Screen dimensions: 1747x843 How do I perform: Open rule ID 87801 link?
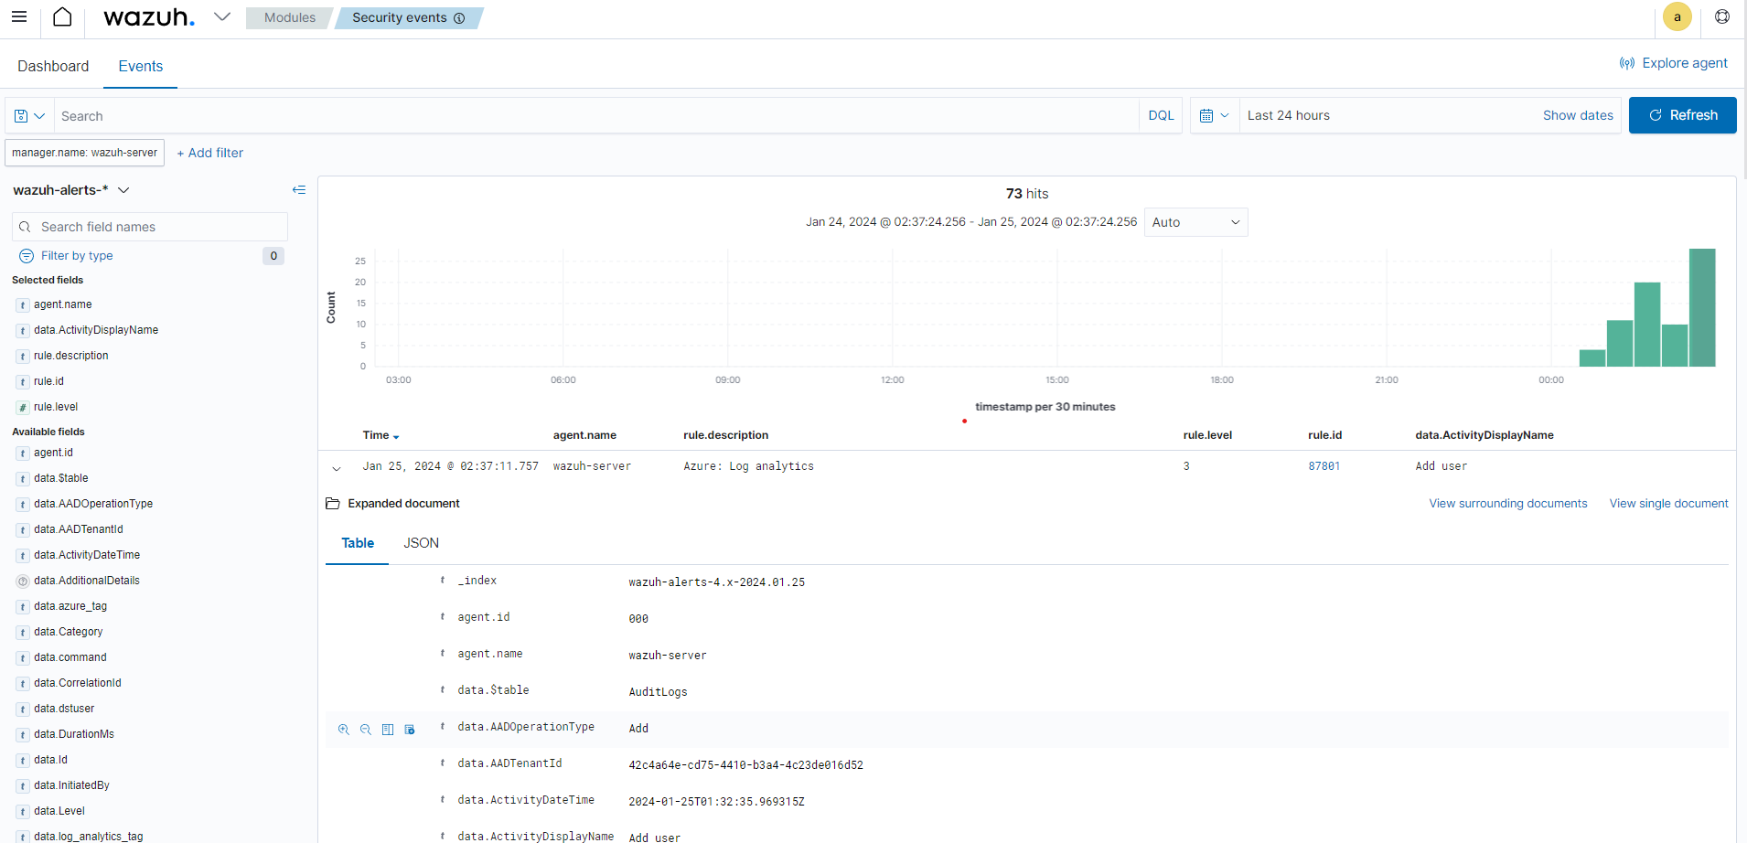(1324, 466)
